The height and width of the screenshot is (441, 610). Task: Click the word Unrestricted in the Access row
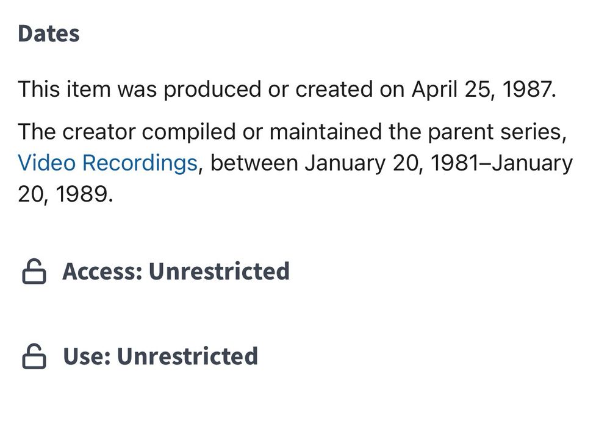tap(219, 271)
